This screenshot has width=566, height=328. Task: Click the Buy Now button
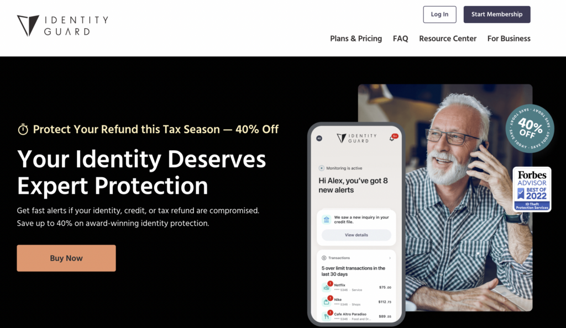[66, 258]
